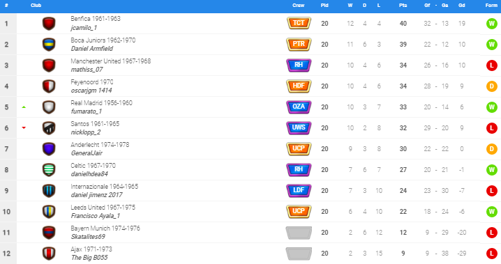Click the Benfica 1961-1963 club shield icon
The height and width of the screenshot is (264, 501).
49,24
